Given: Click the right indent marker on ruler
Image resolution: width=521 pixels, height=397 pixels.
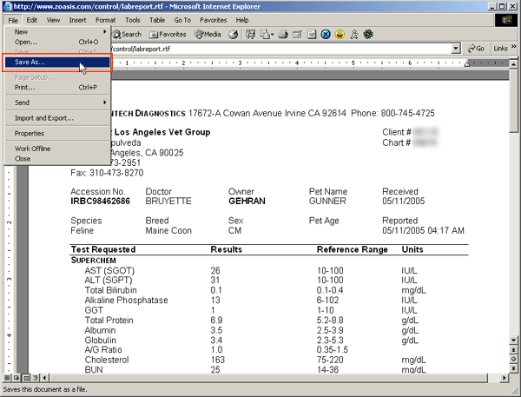Looking at the screenshot, I should pos(467,63).
